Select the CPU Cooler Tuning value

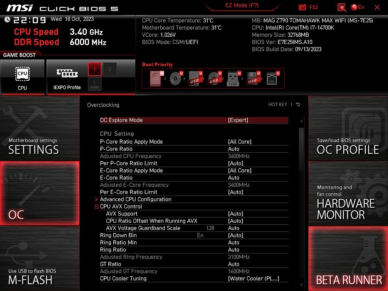253,278
